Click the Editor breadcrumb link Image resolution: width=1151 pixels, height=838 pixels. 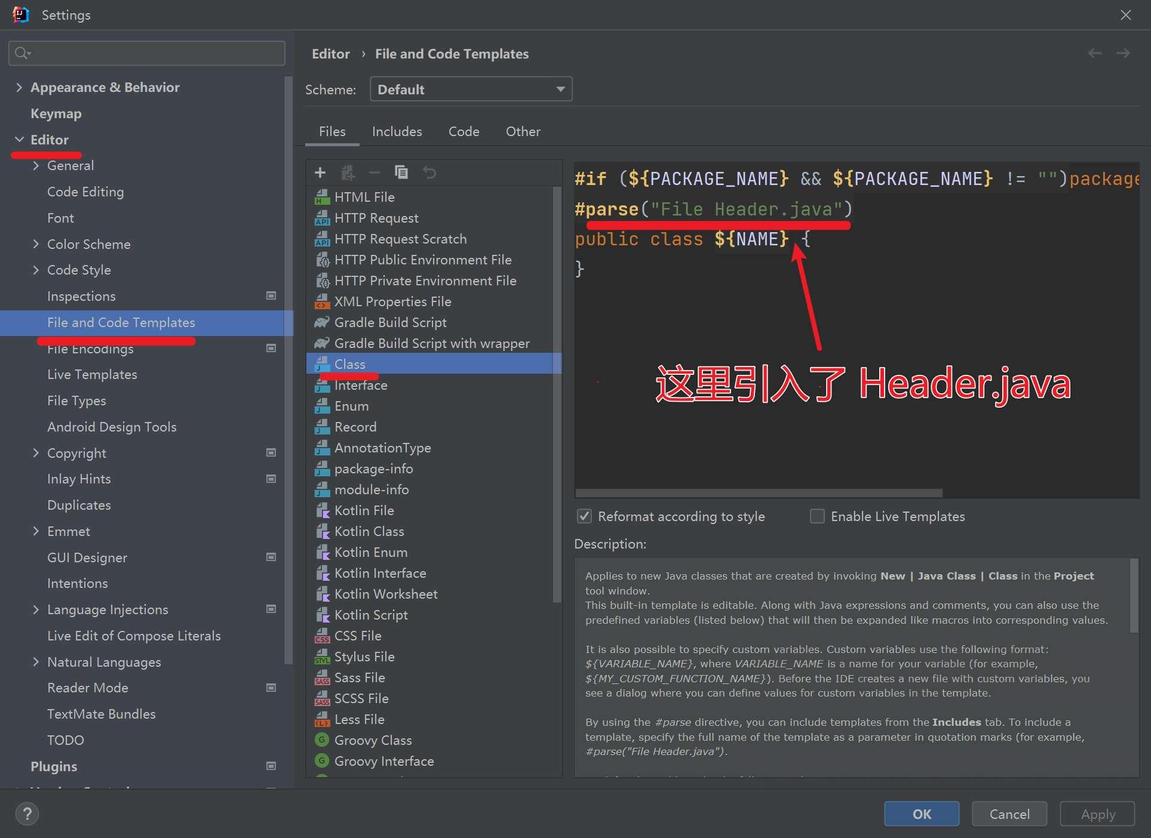coord(331,54)
